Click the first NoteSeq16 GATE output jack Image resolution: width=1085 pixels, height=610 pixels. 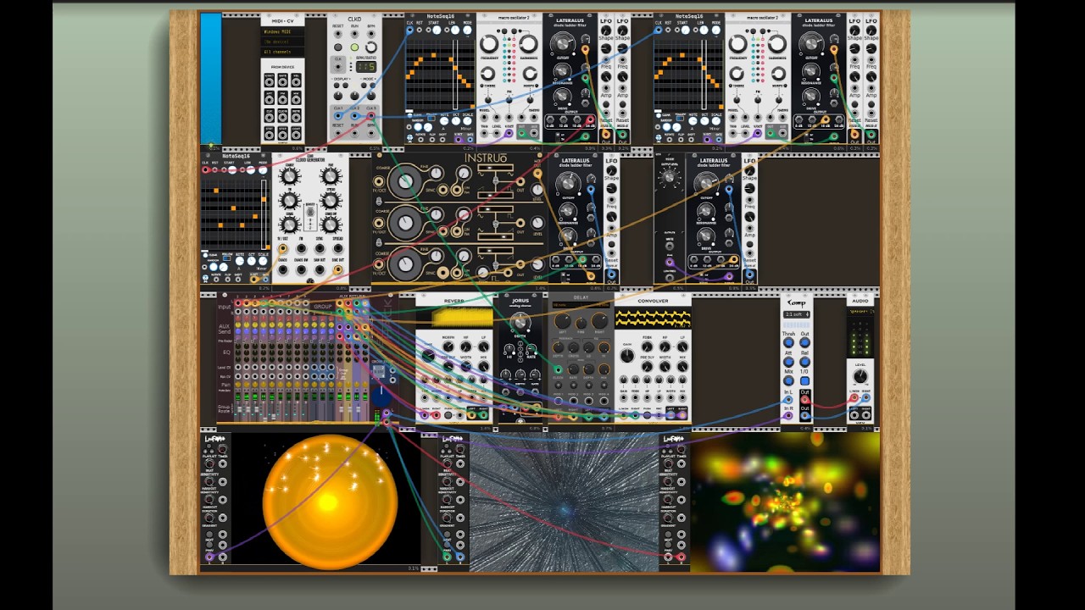(x=470, y=140)
